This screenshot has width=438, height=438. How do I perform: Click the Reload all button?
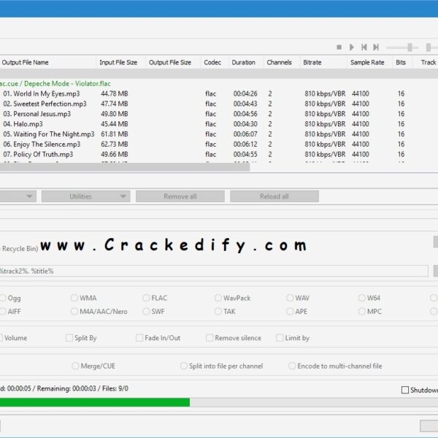coord(274,196)
